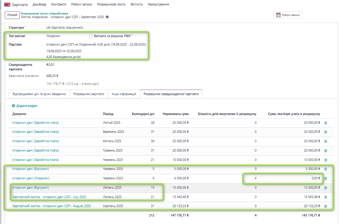Open Зарплатний листок July 2025 link
Screen dimensions: 339x224
49,197
